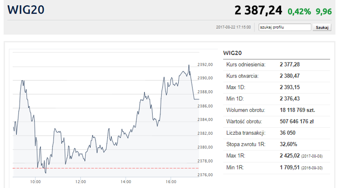Image resolution: width=346 pixels, height=188 pixels.
Task: Click the 2386,00 axis label on chart
Action: 205,106
